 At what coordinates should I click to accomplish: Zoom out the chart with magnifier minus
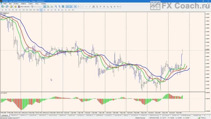[x=59, y=7]
